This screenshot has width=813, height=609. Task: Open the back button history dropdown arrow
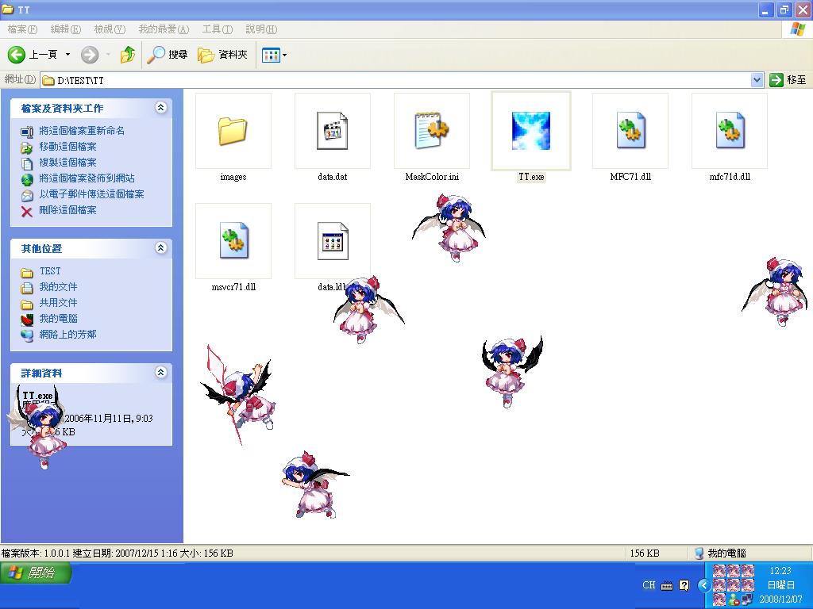pos(67,55)
